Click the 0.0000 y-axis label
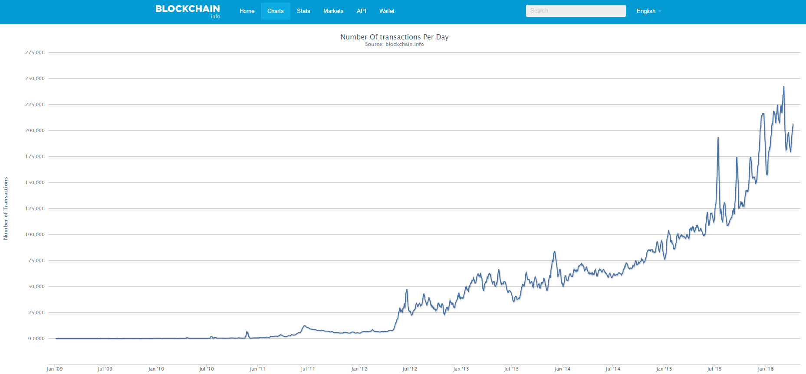806x374 pixels. (36, 338)
